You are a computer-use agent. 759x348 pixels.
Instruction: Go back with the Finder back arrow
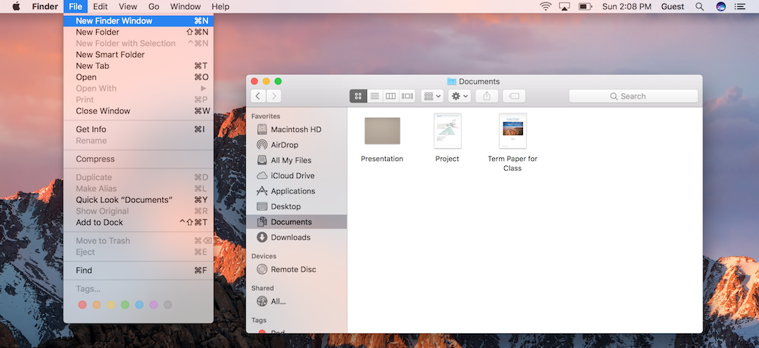[x=258, y=96]
